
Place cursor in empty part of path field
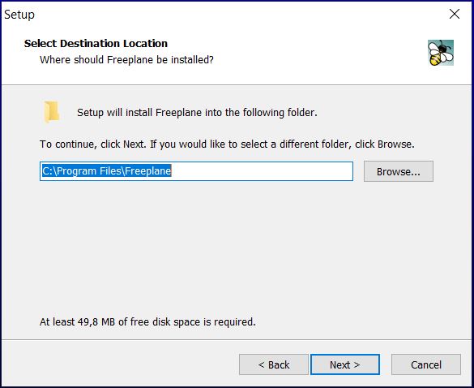(x=262, y=171)
